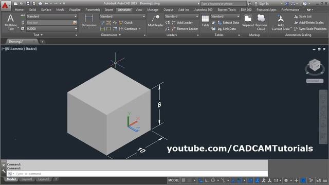The image size is (329, 185).
Task: Open the Scale List tool
Action: pyautogui.click(x=303, y=16)
